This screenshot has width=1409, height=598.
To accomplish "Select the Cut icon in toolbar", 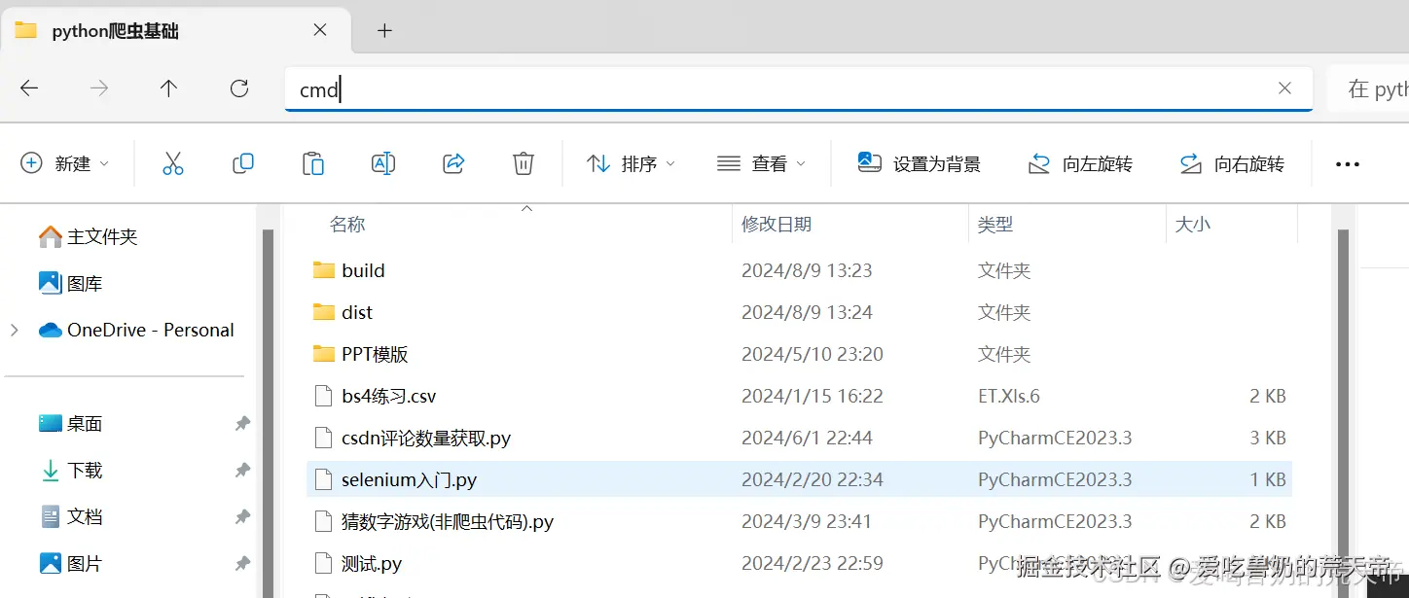I will 173,163.
